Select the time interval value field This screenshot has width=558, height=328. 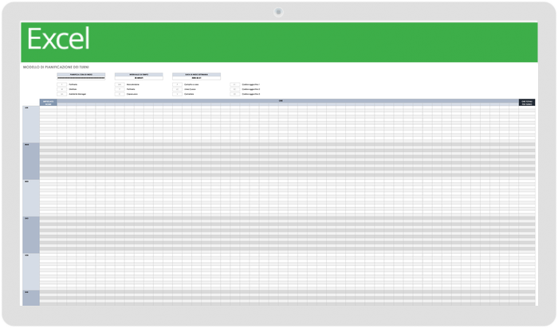coord(139,78)
